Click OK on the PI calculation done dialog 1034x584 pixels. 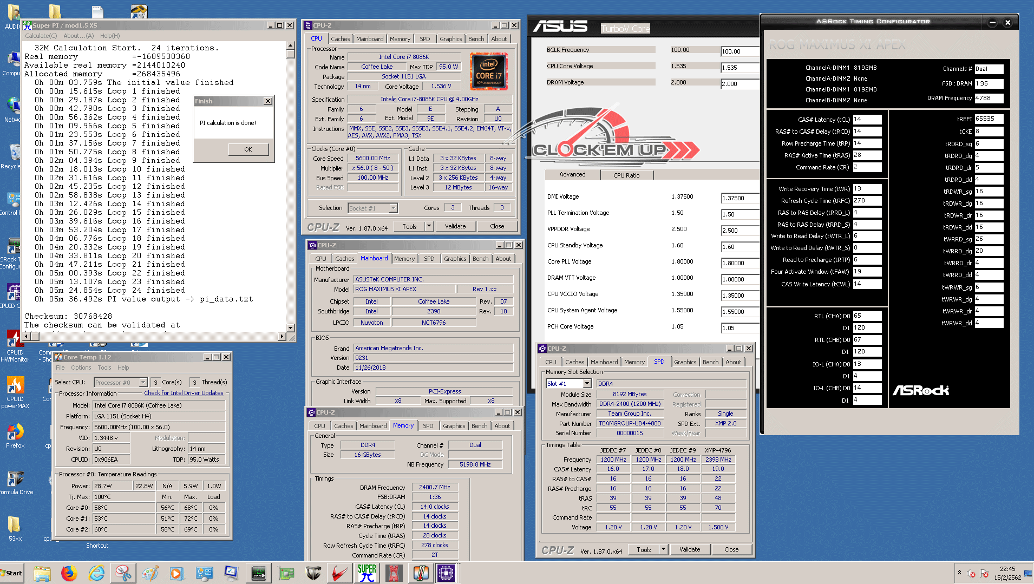[x=248, y=149]
